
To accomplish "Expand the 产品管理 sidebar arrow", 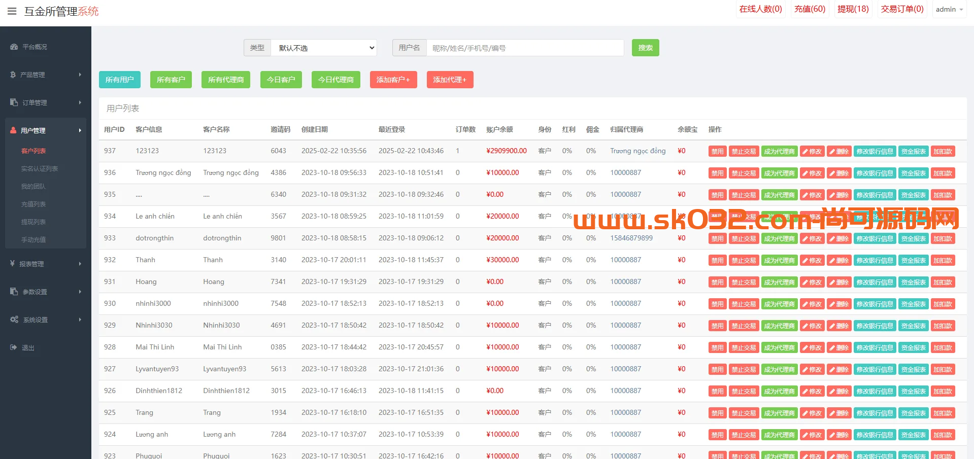I will (x=80, y=75).
